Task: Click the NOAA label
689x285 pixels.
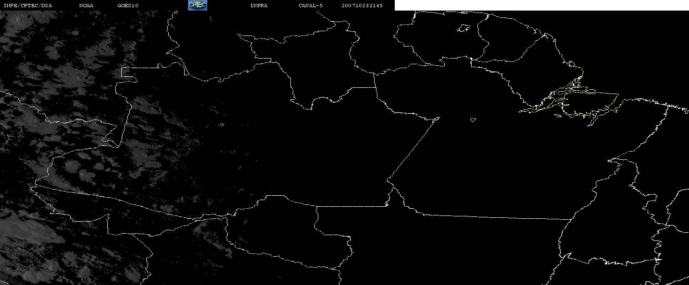Action: click(x=87, y=5)
